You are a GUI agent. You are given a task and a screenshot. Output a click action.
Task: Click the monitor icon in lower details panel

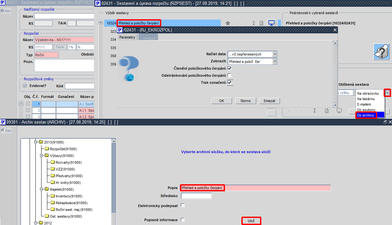tap(339, 111)
